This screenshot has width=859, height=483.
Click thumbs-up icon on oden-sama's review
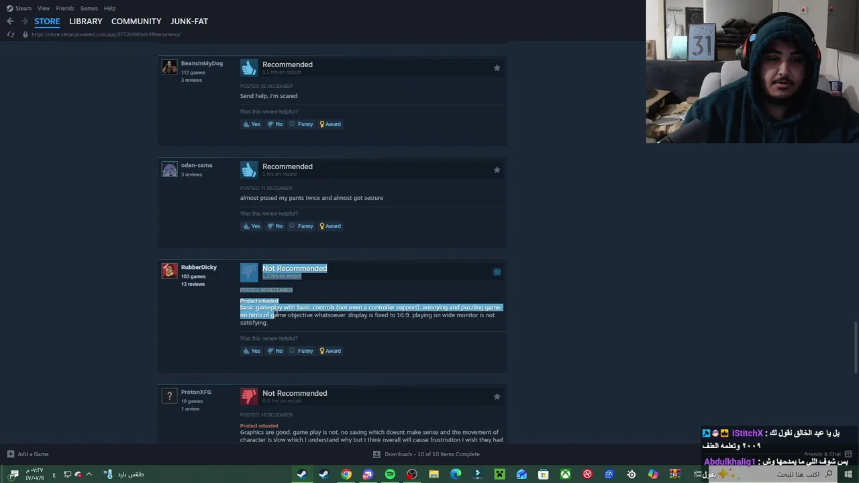tap(249, 170)
